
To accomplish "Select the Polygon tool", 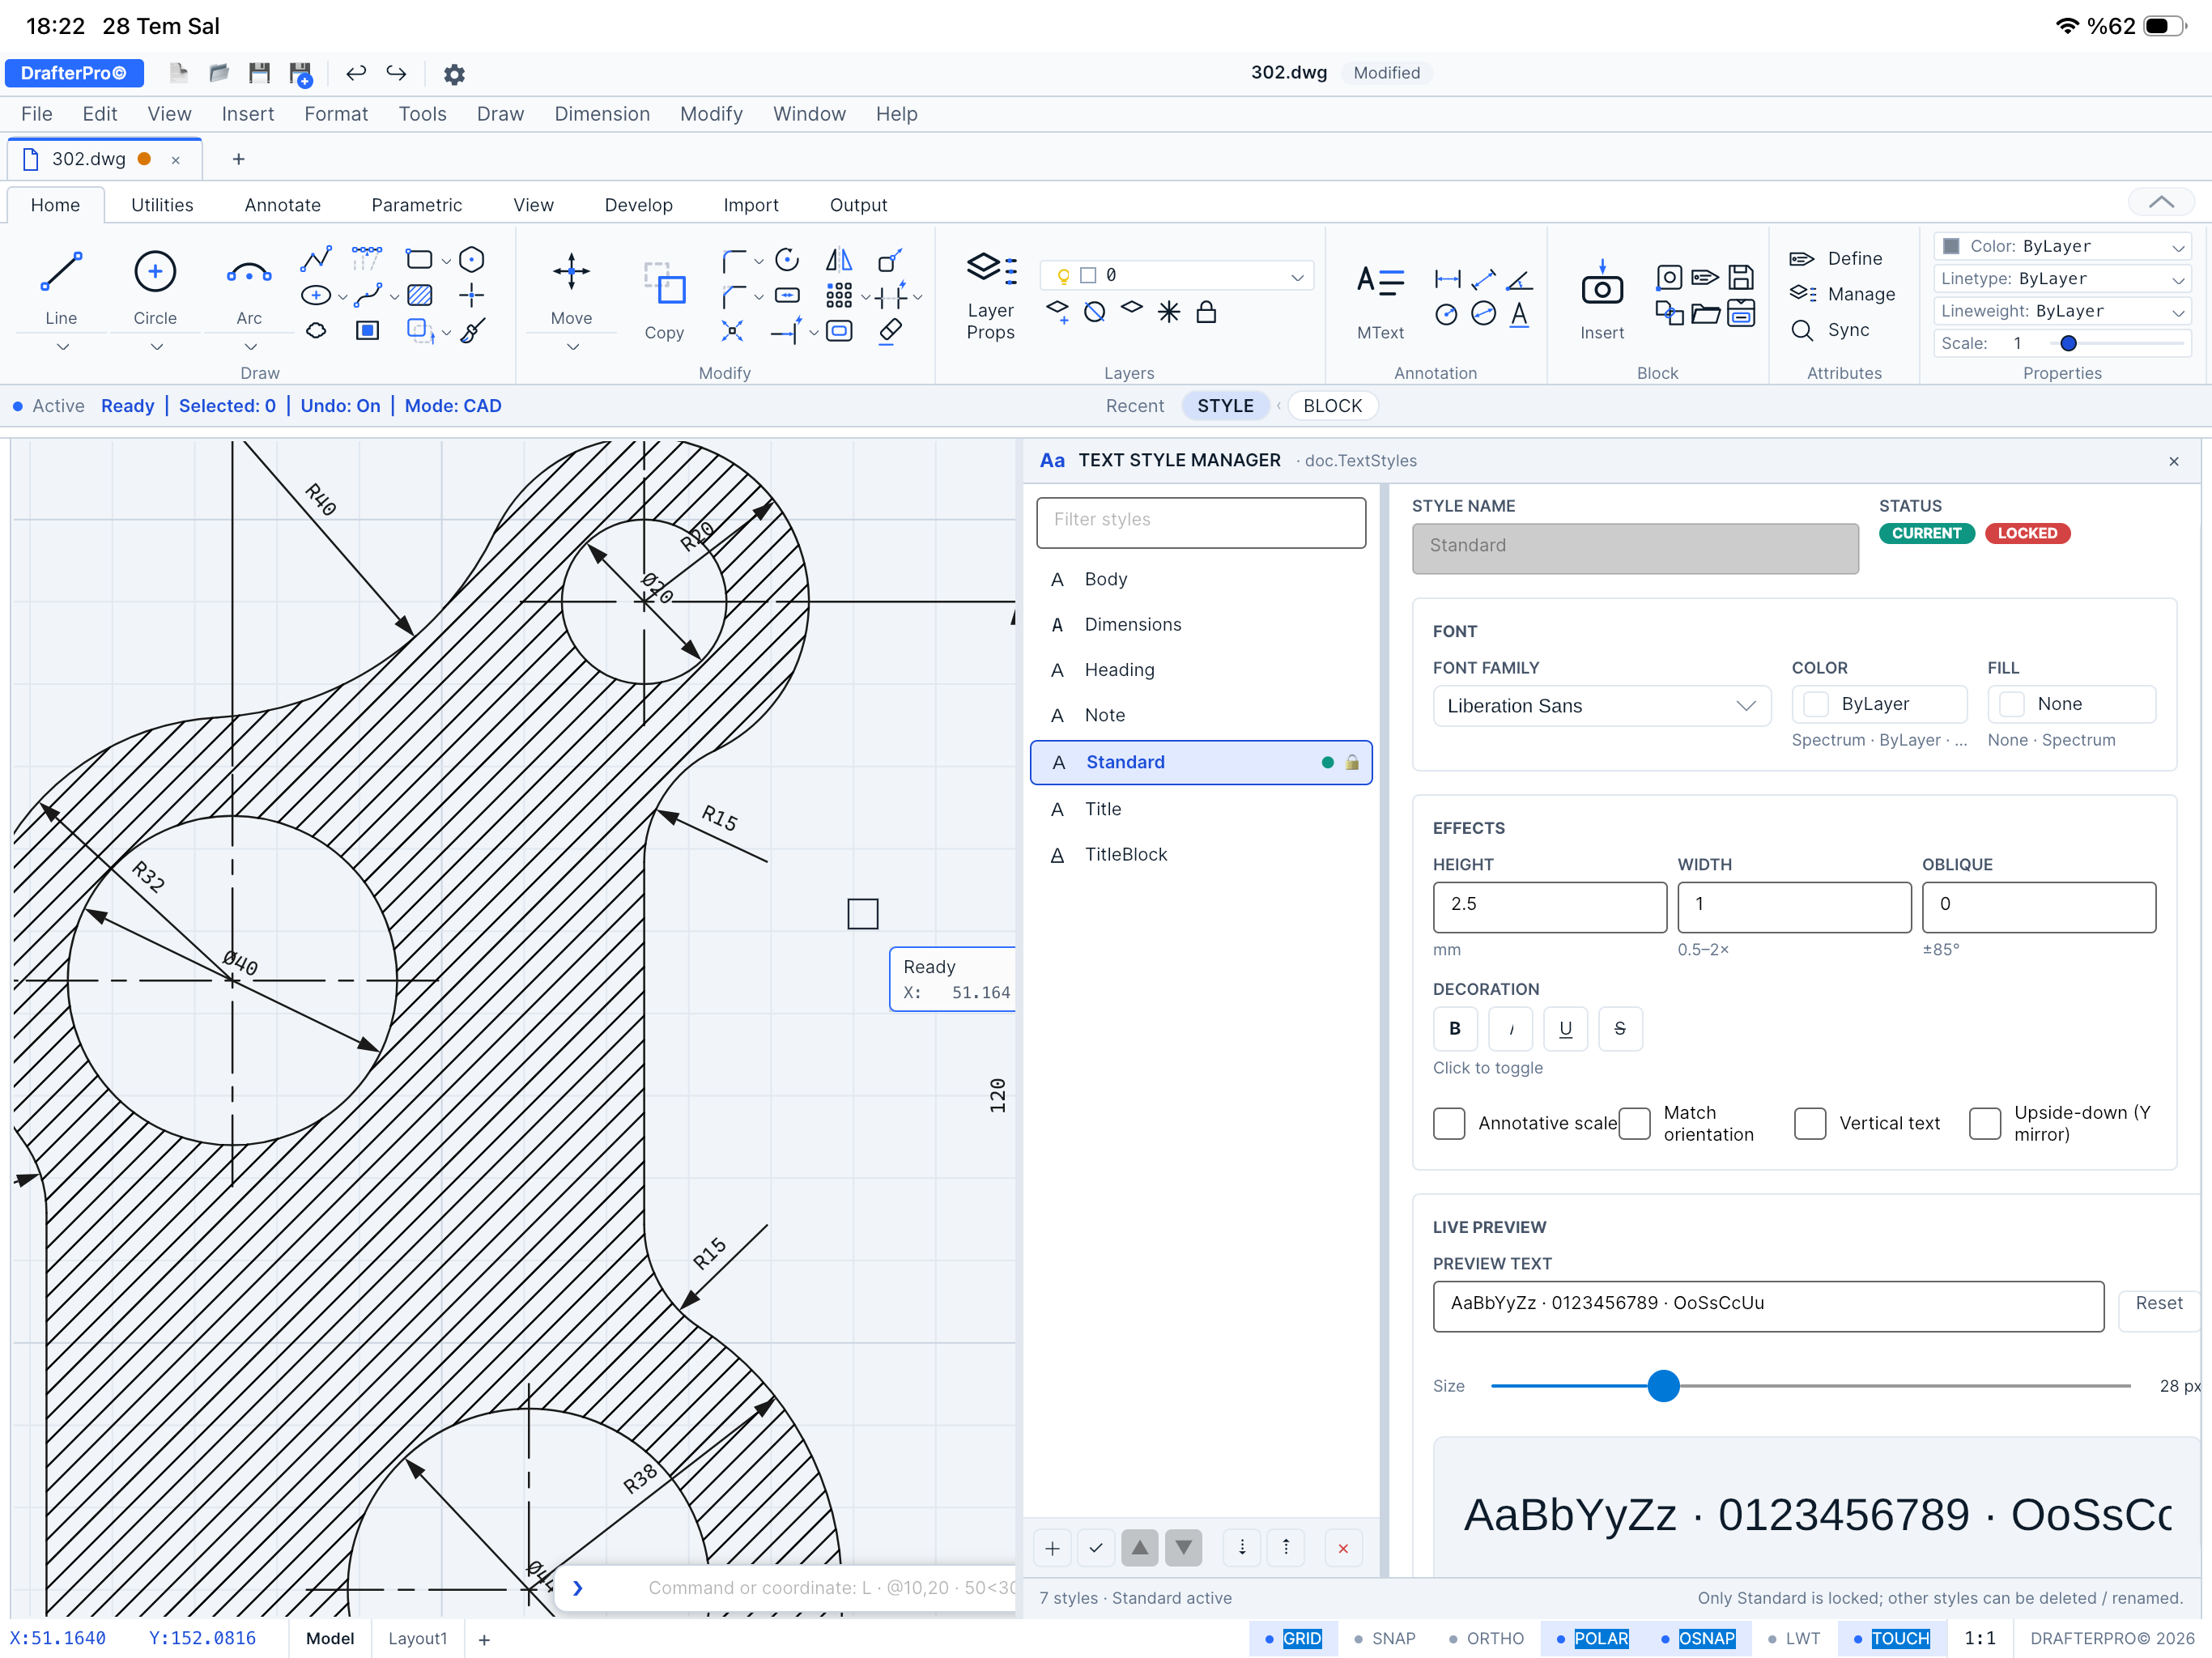I will [472, 259].
